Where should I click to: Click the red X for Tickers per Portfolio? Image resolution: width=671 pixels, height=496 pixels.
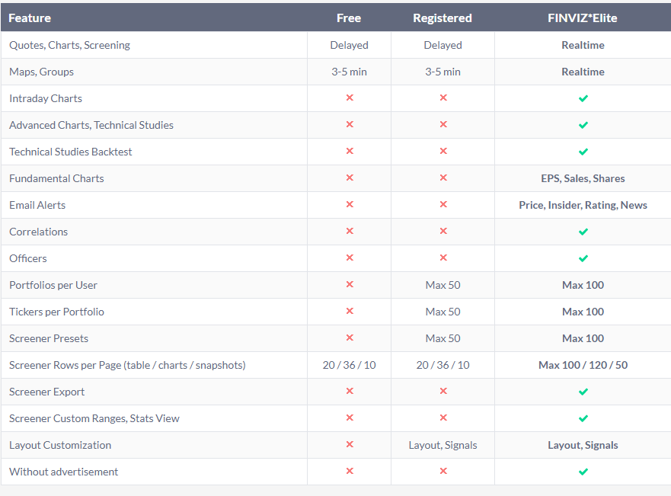coord(350,311)
